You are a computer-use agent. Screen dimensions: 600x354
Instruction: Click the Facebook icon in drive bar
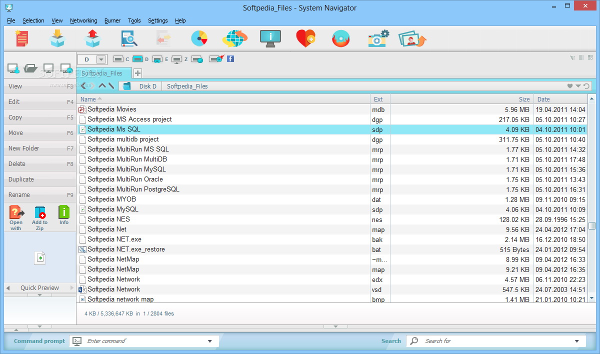(230, 59)
